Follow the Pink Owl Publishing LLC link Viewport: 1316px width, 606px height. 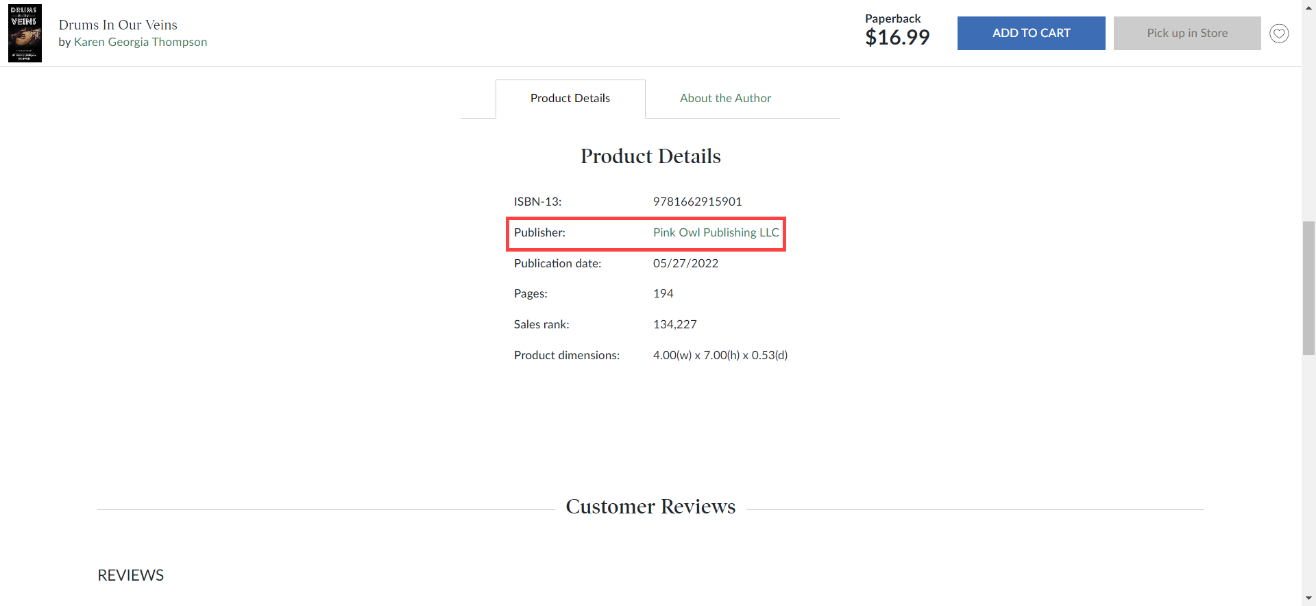(716, 232)
